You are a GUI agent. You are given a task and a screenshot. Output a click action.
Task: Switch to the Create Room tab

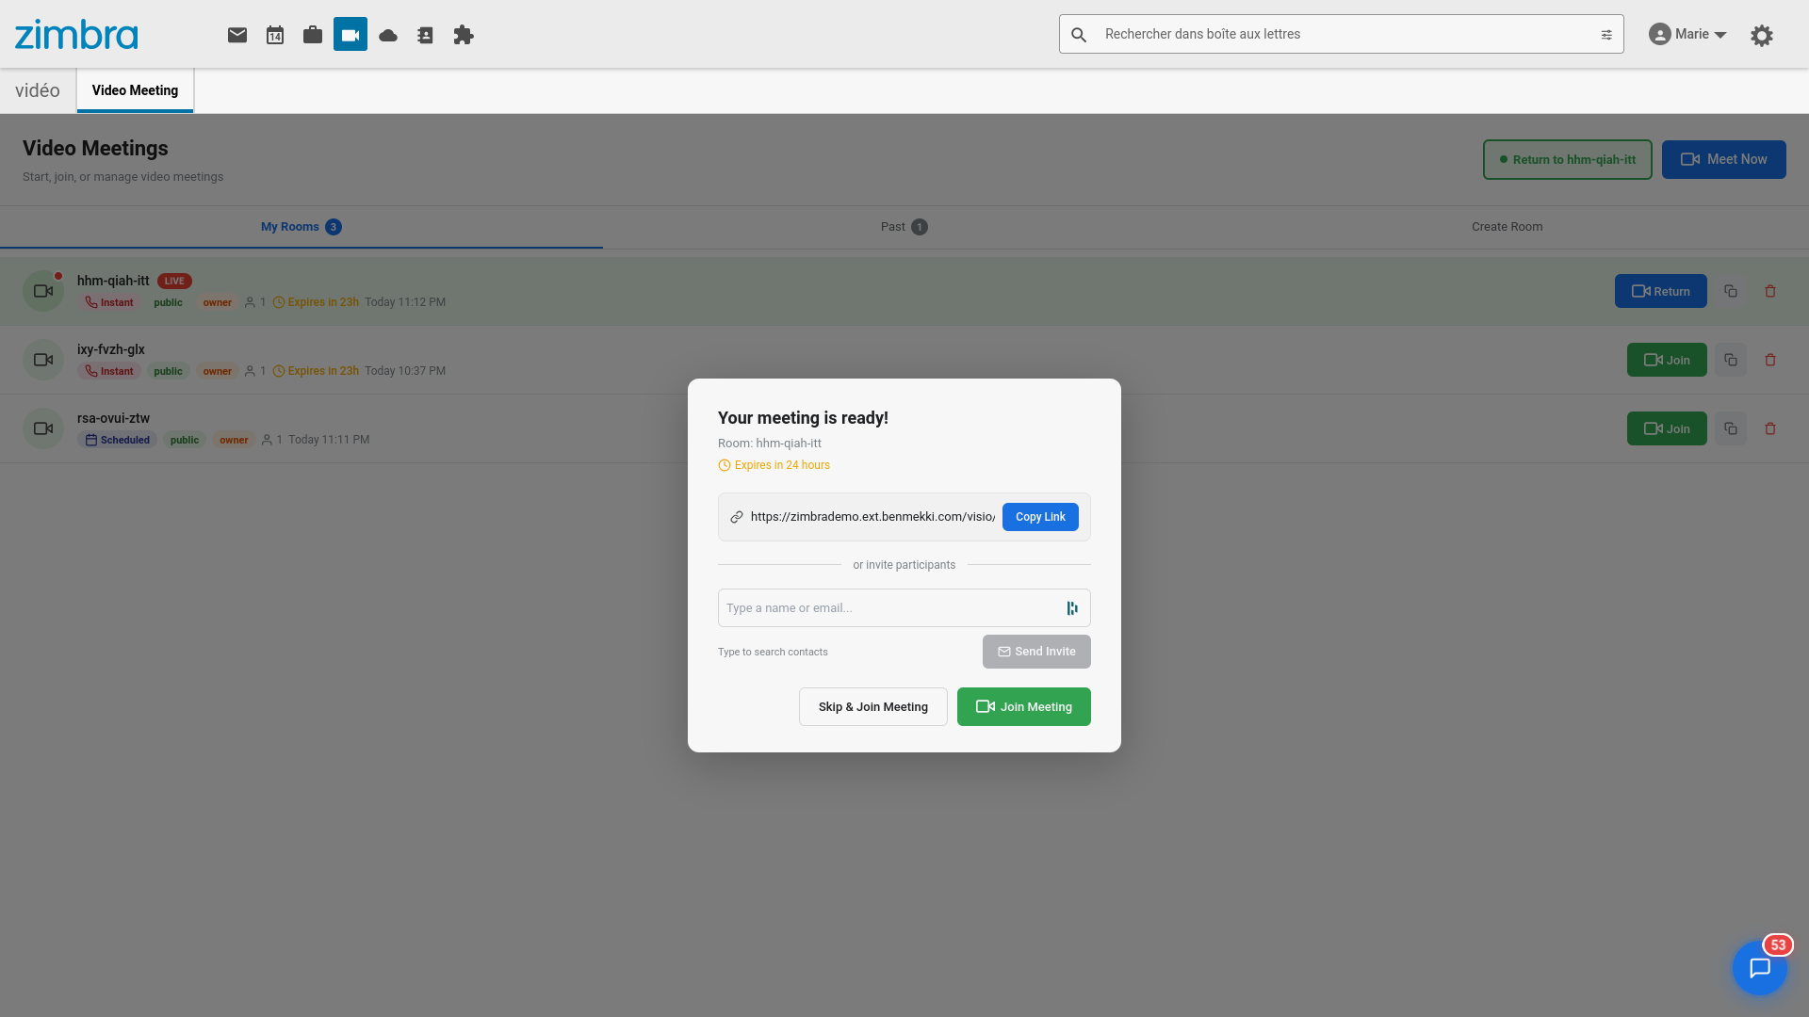[1507, 226]
